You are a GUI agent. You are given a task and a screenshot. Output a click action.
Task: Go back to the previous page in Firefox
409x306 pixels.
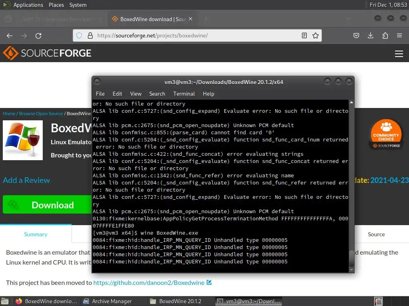click(10, 35)
